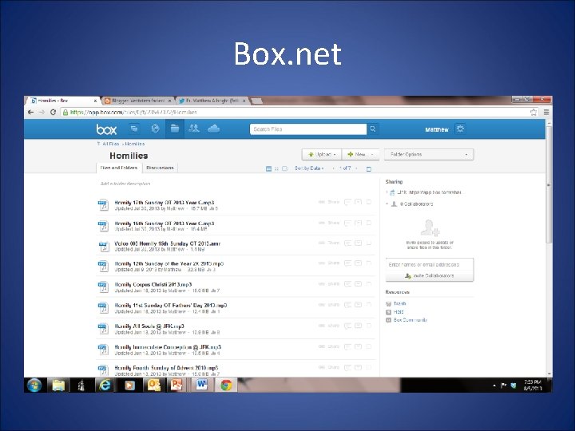The image size is (575, 431).
Task: Click the Windows Start orb
Action: [x=34, y=386]
